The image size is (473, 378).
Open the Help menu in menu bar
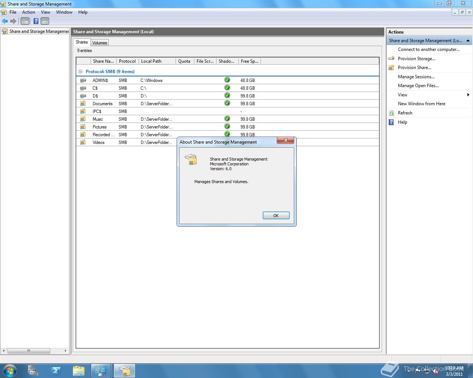click(83, 12)
